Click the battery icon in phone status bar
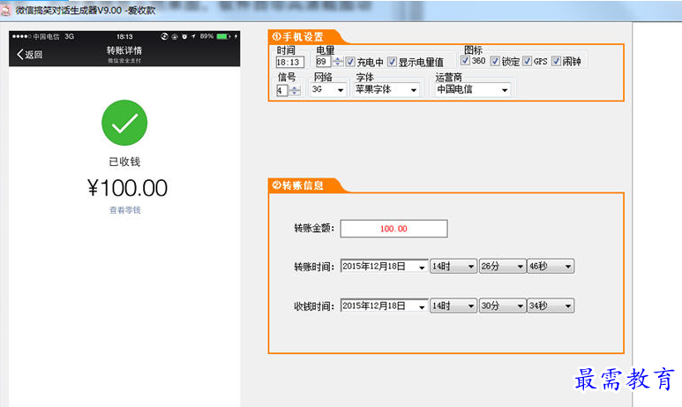Viewport: 682px width, 407px height. pyautogui.click(x=223, y=36)
